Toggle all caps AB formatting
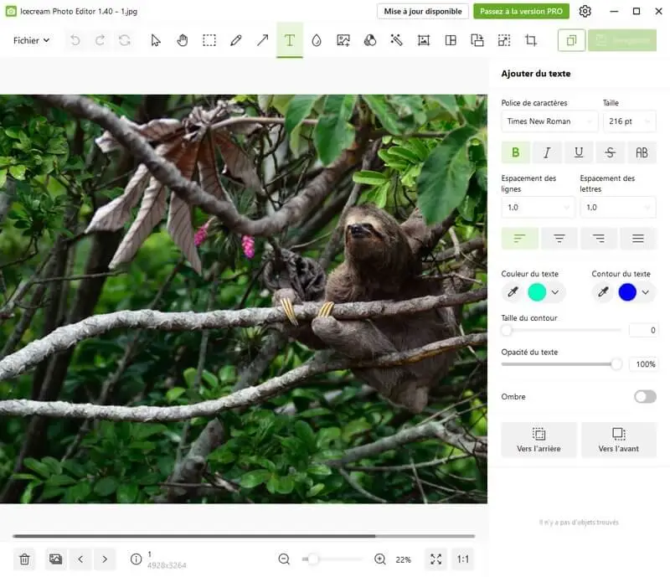This screenshot has height=577, width=670. coord(642,152)
